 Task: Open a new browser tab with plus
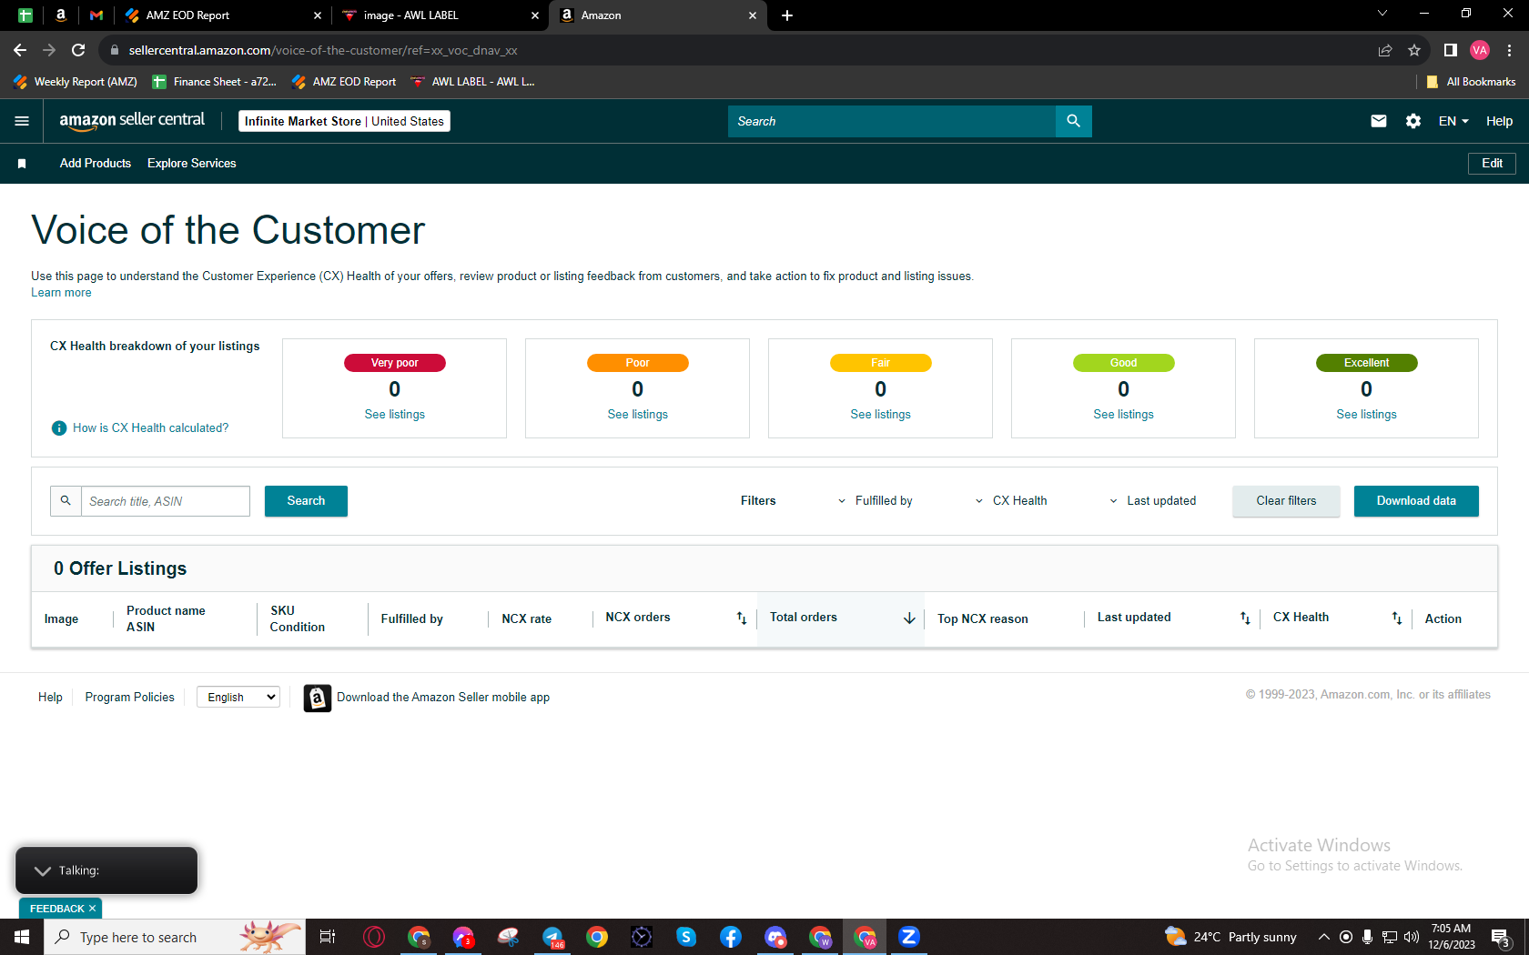click(787, 15)
